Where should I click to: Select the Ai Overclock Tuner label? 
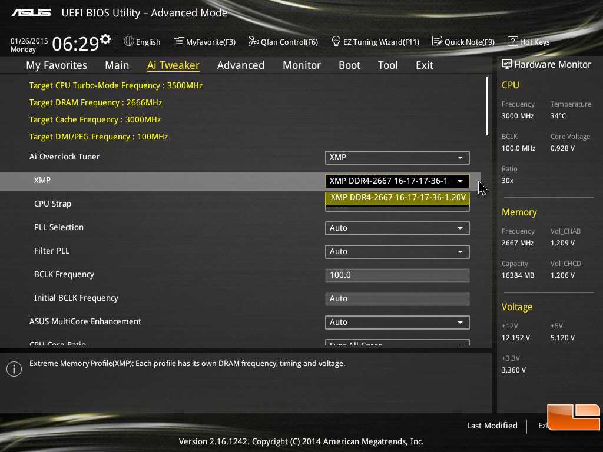click(65, 157)
